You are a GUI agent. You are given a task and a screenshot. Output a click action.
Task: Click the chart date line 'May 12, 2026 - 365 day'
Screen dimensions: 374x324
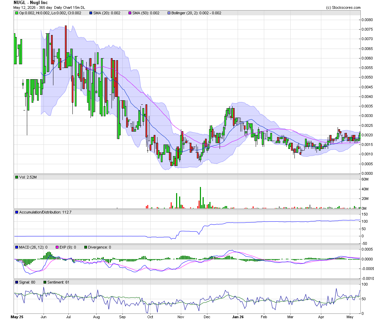(x=33, y=7)
